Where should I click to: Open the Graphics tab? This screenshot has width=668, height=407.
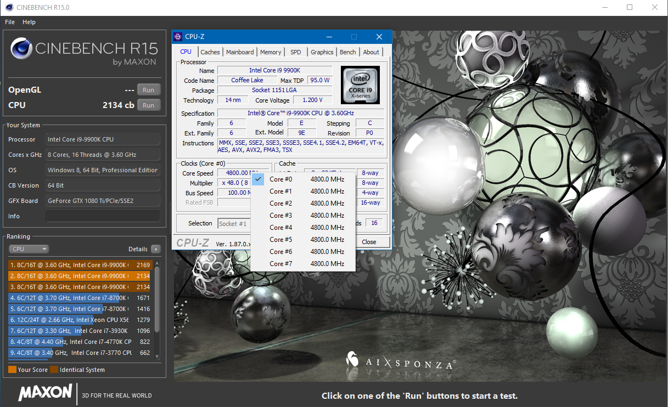click(322, 52)
